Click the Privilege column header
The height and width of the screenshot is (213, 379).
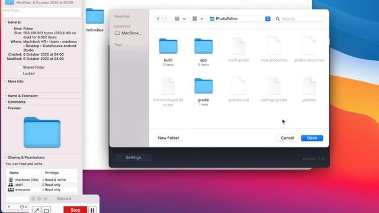point(52,173)
